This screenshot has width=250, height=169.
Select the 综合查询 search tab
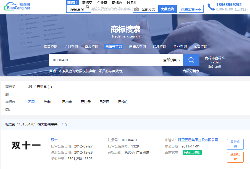click(x=51, y=47)
